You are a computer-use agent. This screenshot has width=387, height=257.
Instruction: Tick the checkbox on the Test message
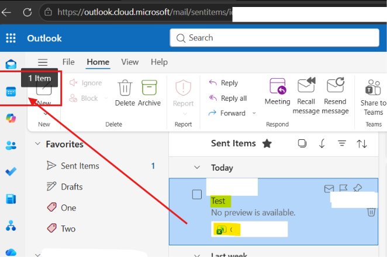pos(197,195)
